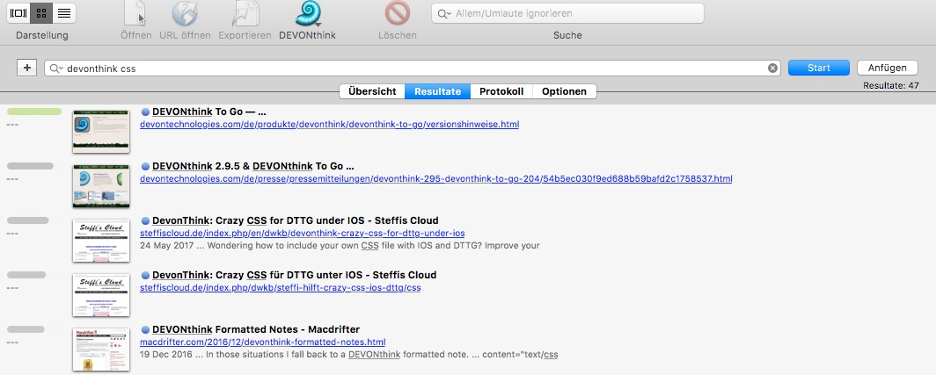Image resolution: width=936 pixels, height=375 pixels.
Task: Click the Exportieren toolbar icon
Action: point(245,15)
